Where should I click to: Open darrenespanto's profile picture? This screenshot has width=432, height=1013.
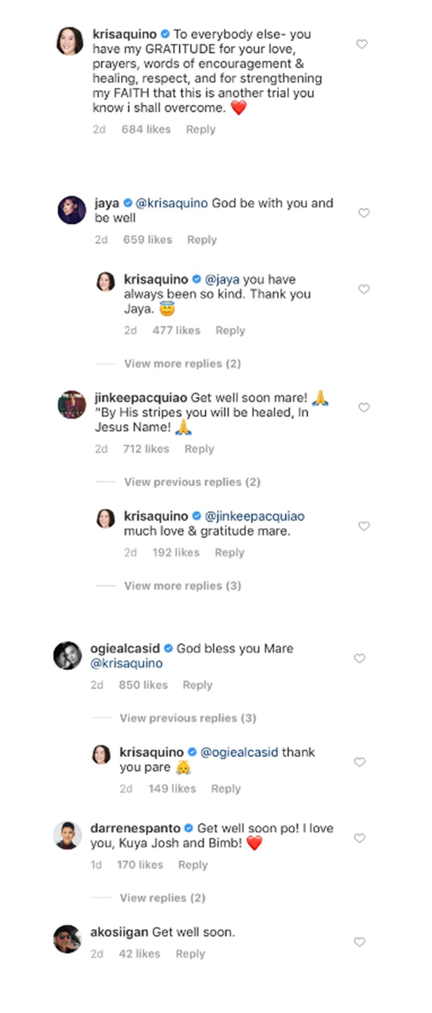[67, 835]
